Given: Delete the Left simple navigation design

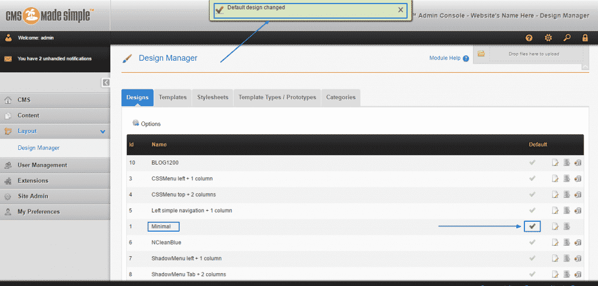Looking at the screenshot, I should pos(578,211).
